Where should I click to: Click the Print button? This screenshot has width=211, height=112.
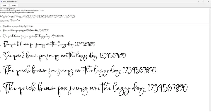[x=4, y=6]
